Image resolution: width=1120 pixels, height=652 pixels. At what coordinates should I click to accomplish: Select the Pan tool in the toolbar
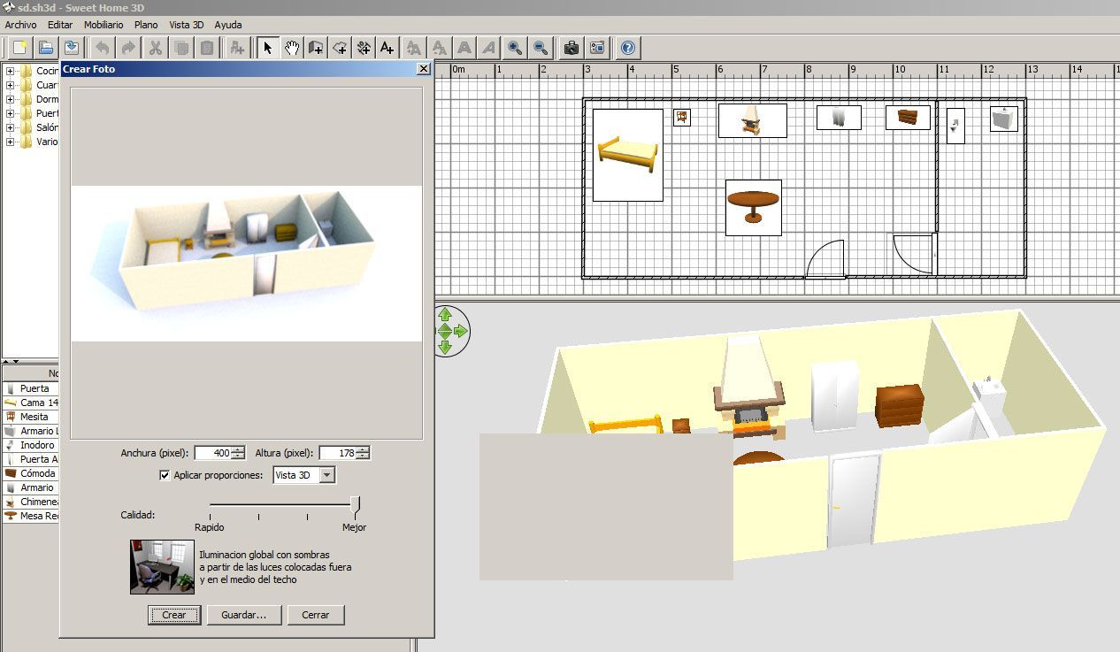pos(292,48)
